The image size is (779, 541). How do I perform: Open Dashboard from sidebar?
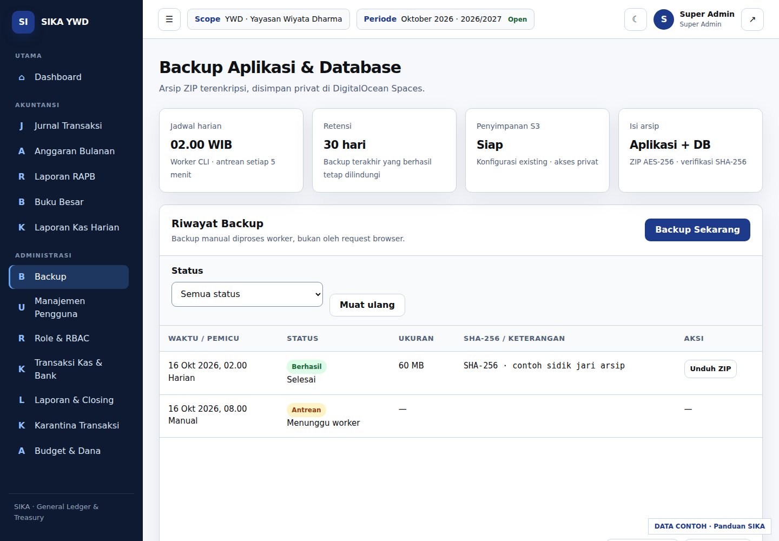click(x=69, y=77)
